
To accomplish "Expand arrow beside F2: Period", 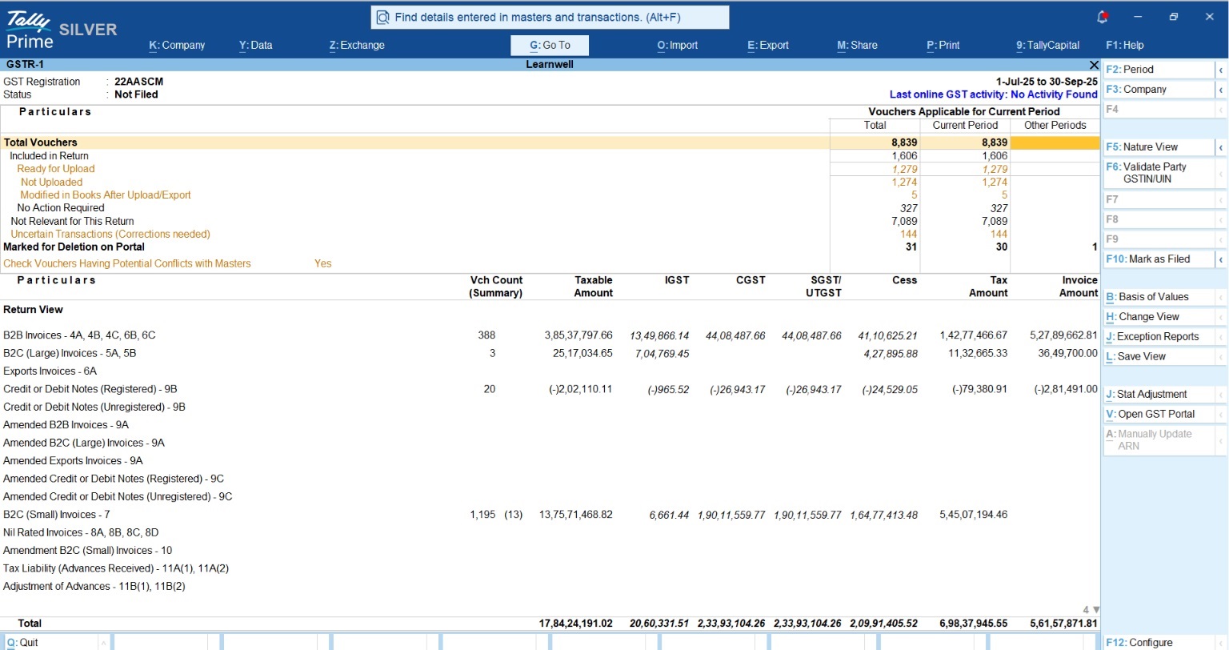I will click(x=1221, y=70).
